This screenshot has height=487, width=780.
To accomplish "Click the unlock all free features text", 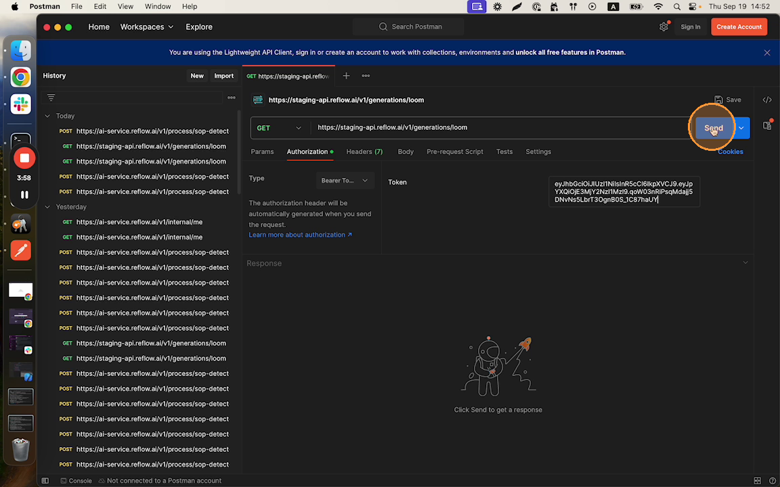I will coord(570,52).
